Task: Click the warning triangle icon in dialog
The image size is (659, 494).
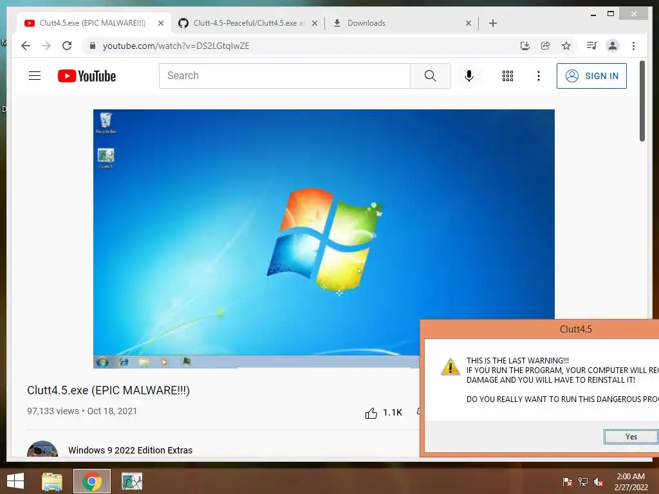Action: (450, 366)
